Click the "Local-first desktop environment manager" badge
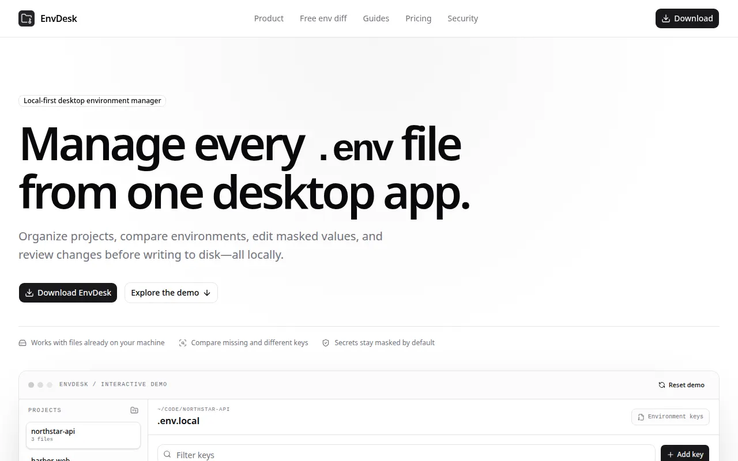 92,101
